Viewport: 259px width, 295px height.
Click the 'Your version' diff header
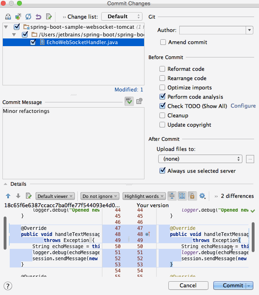coord(153,205)
